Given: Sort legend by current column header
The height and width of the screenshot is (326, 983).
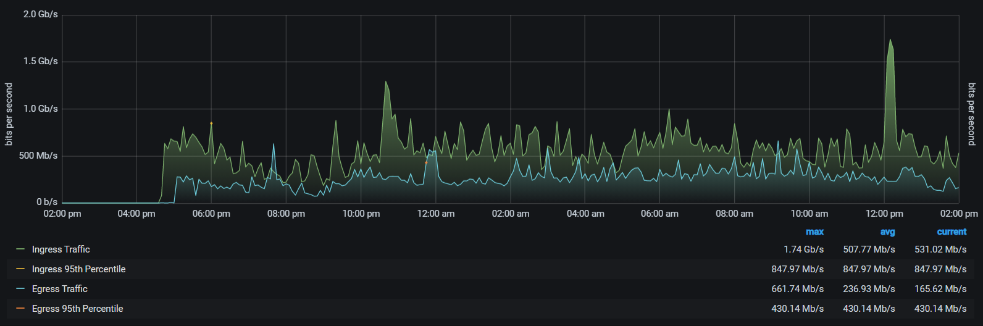Looking at the screenshot, I should click(x=952, y=232).
